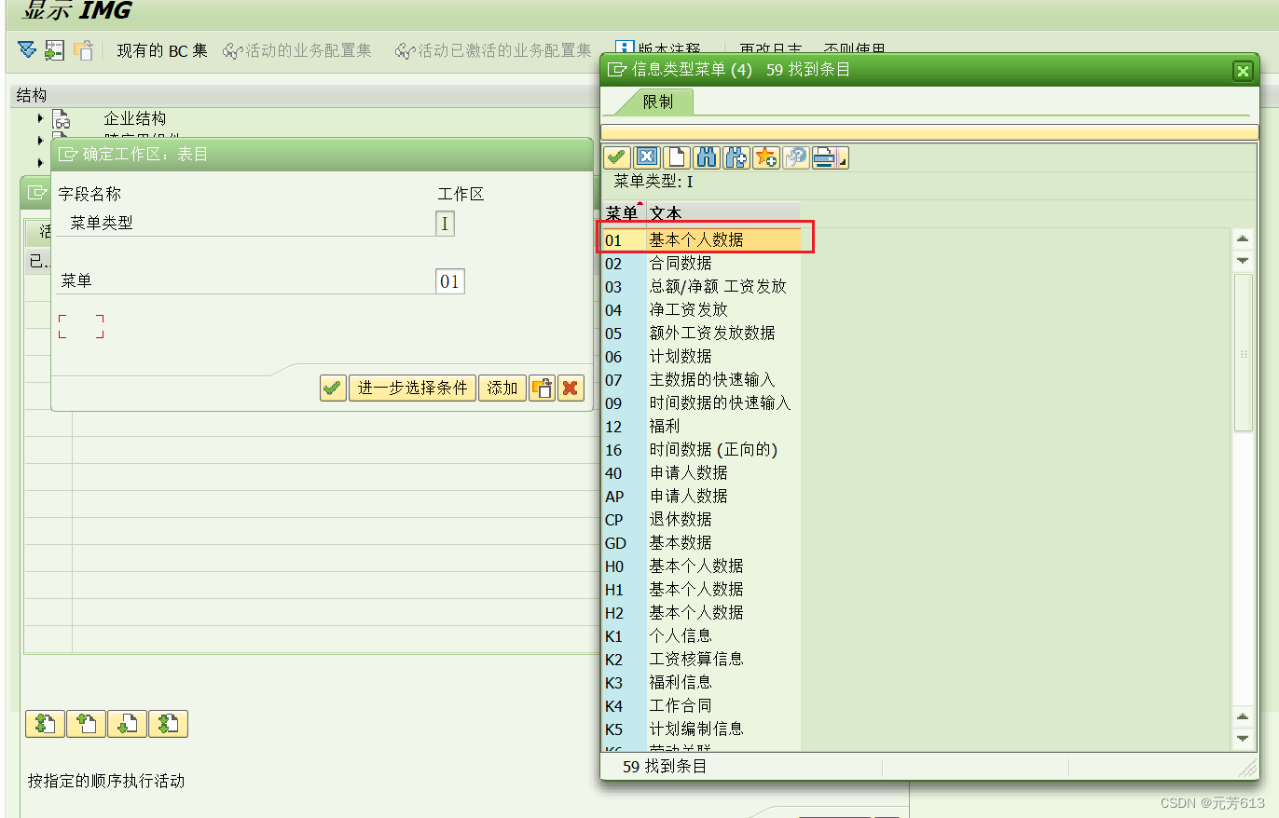Add to personal list via star icon
Screen dimensions: 1279x818
(765, 157)
